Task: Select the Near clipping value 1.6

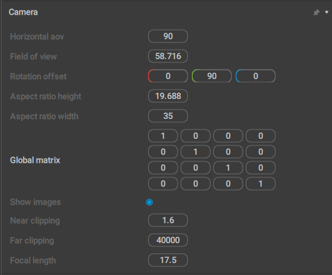Action: tap(168, 220)
